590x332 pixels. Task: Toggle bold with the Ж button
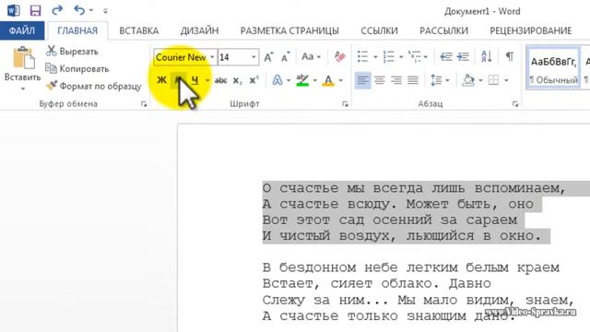click(x=161, y=80)
